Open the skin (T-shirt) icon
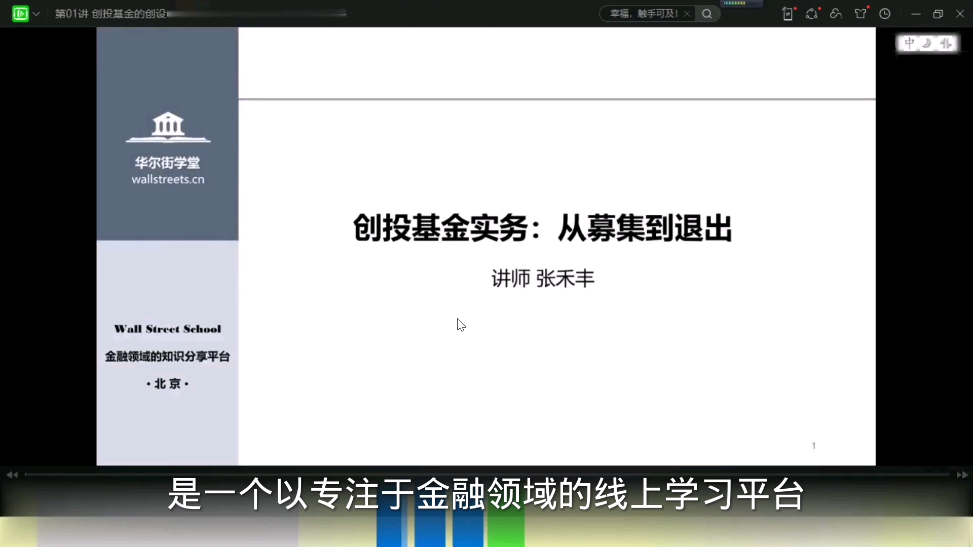The height and width of the screenshot is (547, 973). [861, 13]
